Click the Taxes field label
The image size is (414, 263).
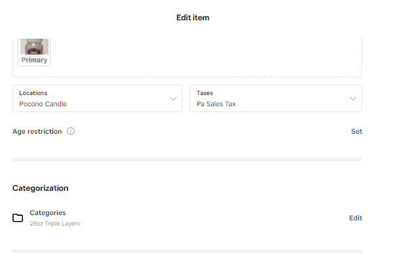click(205, 93)
